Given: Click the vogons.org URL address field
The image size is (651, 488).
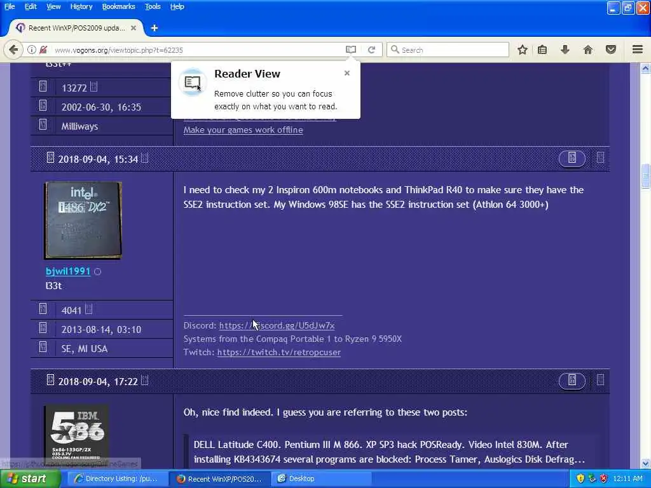Looking at the screenshot, I should pyautogui.click(x=197, y=50).
